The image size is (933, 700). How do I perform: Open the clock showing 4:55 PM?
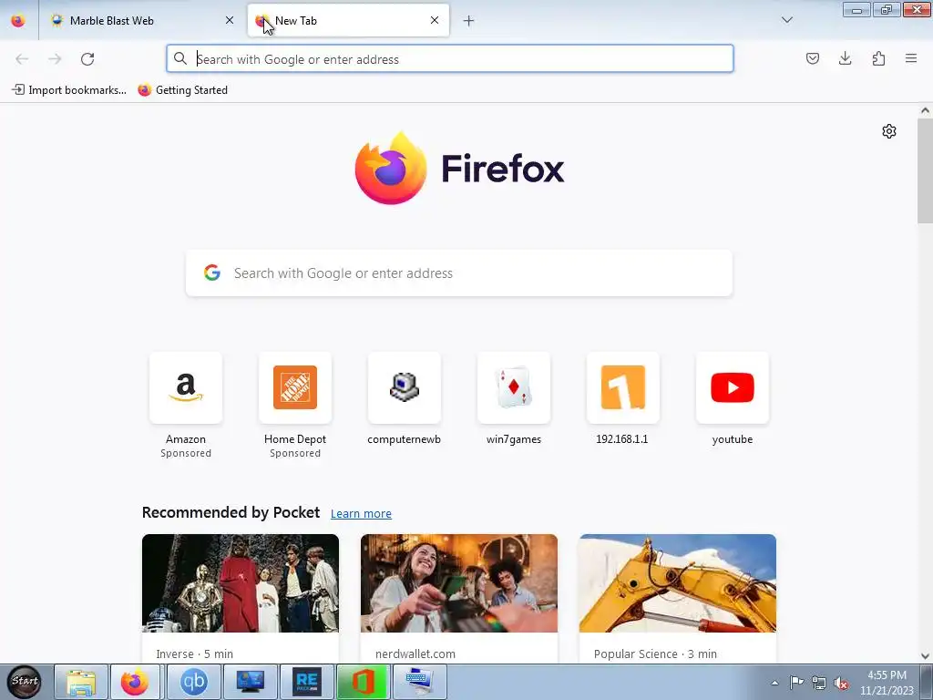(887, 683)
